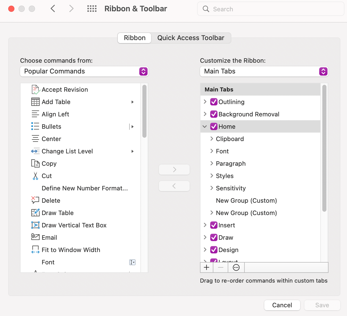The height and width of the screenshot is (316, 347).
Task: Click the add-to-ribbon right arrow button
Action: 174,170
